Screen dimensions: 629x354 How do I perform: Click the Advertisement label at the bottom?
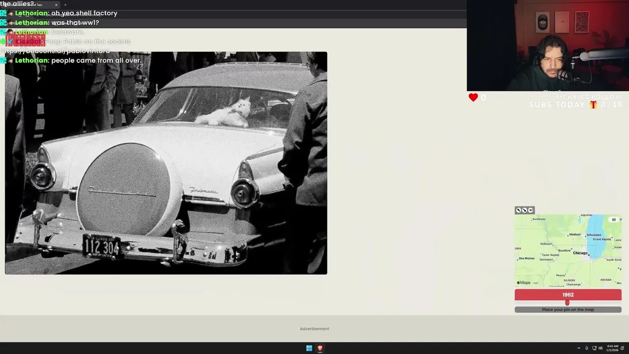coord(314,329)
